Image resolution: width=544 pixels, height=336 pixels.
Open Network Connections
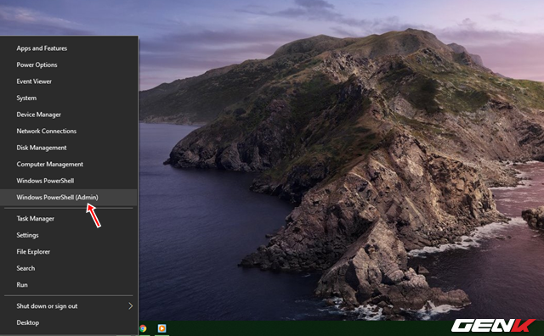69,132
